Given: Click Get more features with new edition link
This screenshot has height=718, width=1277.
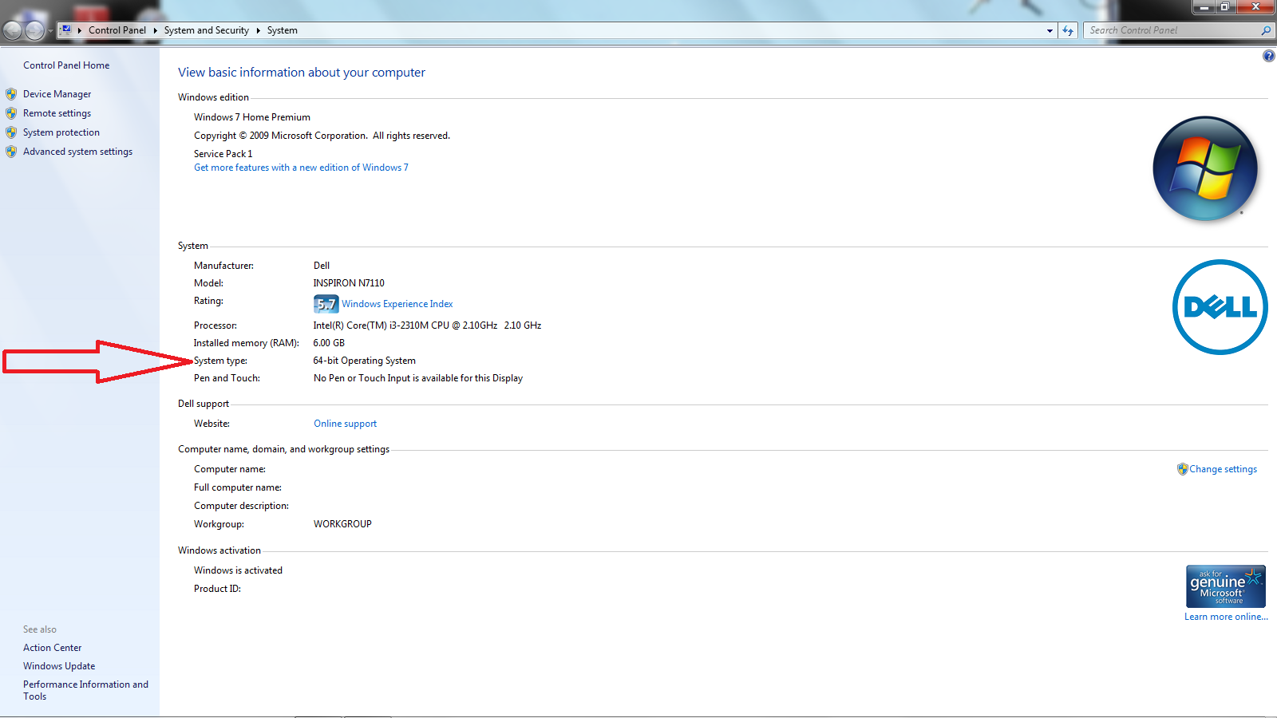Looking at the screenshot, I should (301, 168).
